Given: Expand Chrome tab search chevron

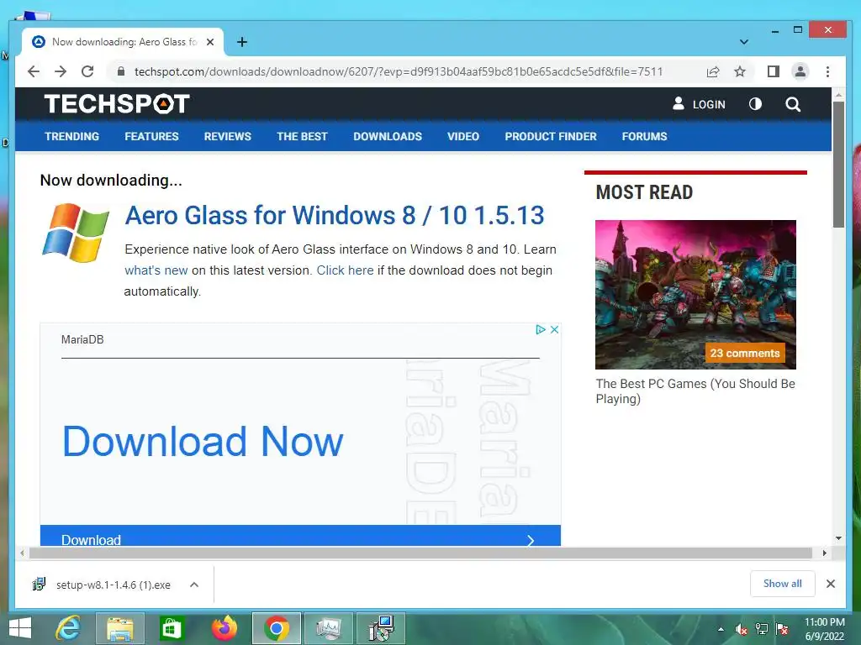Looking at the screenshot, I should click(744, 42).
